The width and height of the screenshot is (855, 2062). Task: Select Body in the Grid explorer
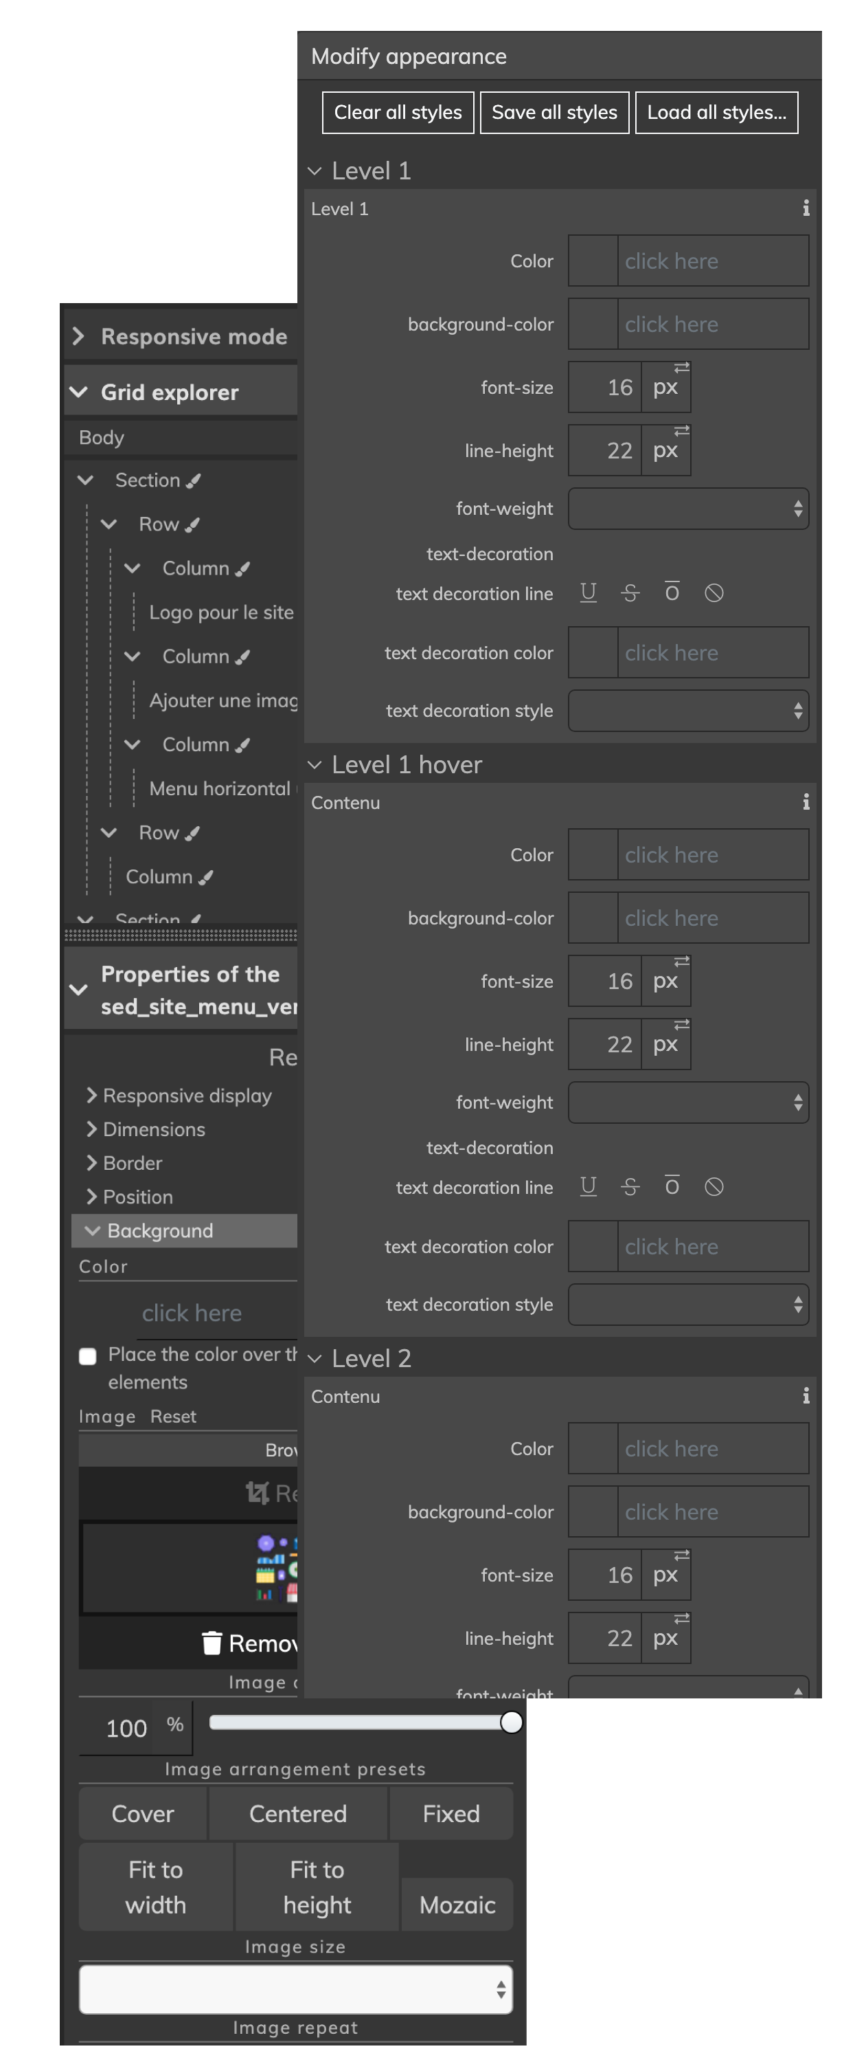point(102,437)
